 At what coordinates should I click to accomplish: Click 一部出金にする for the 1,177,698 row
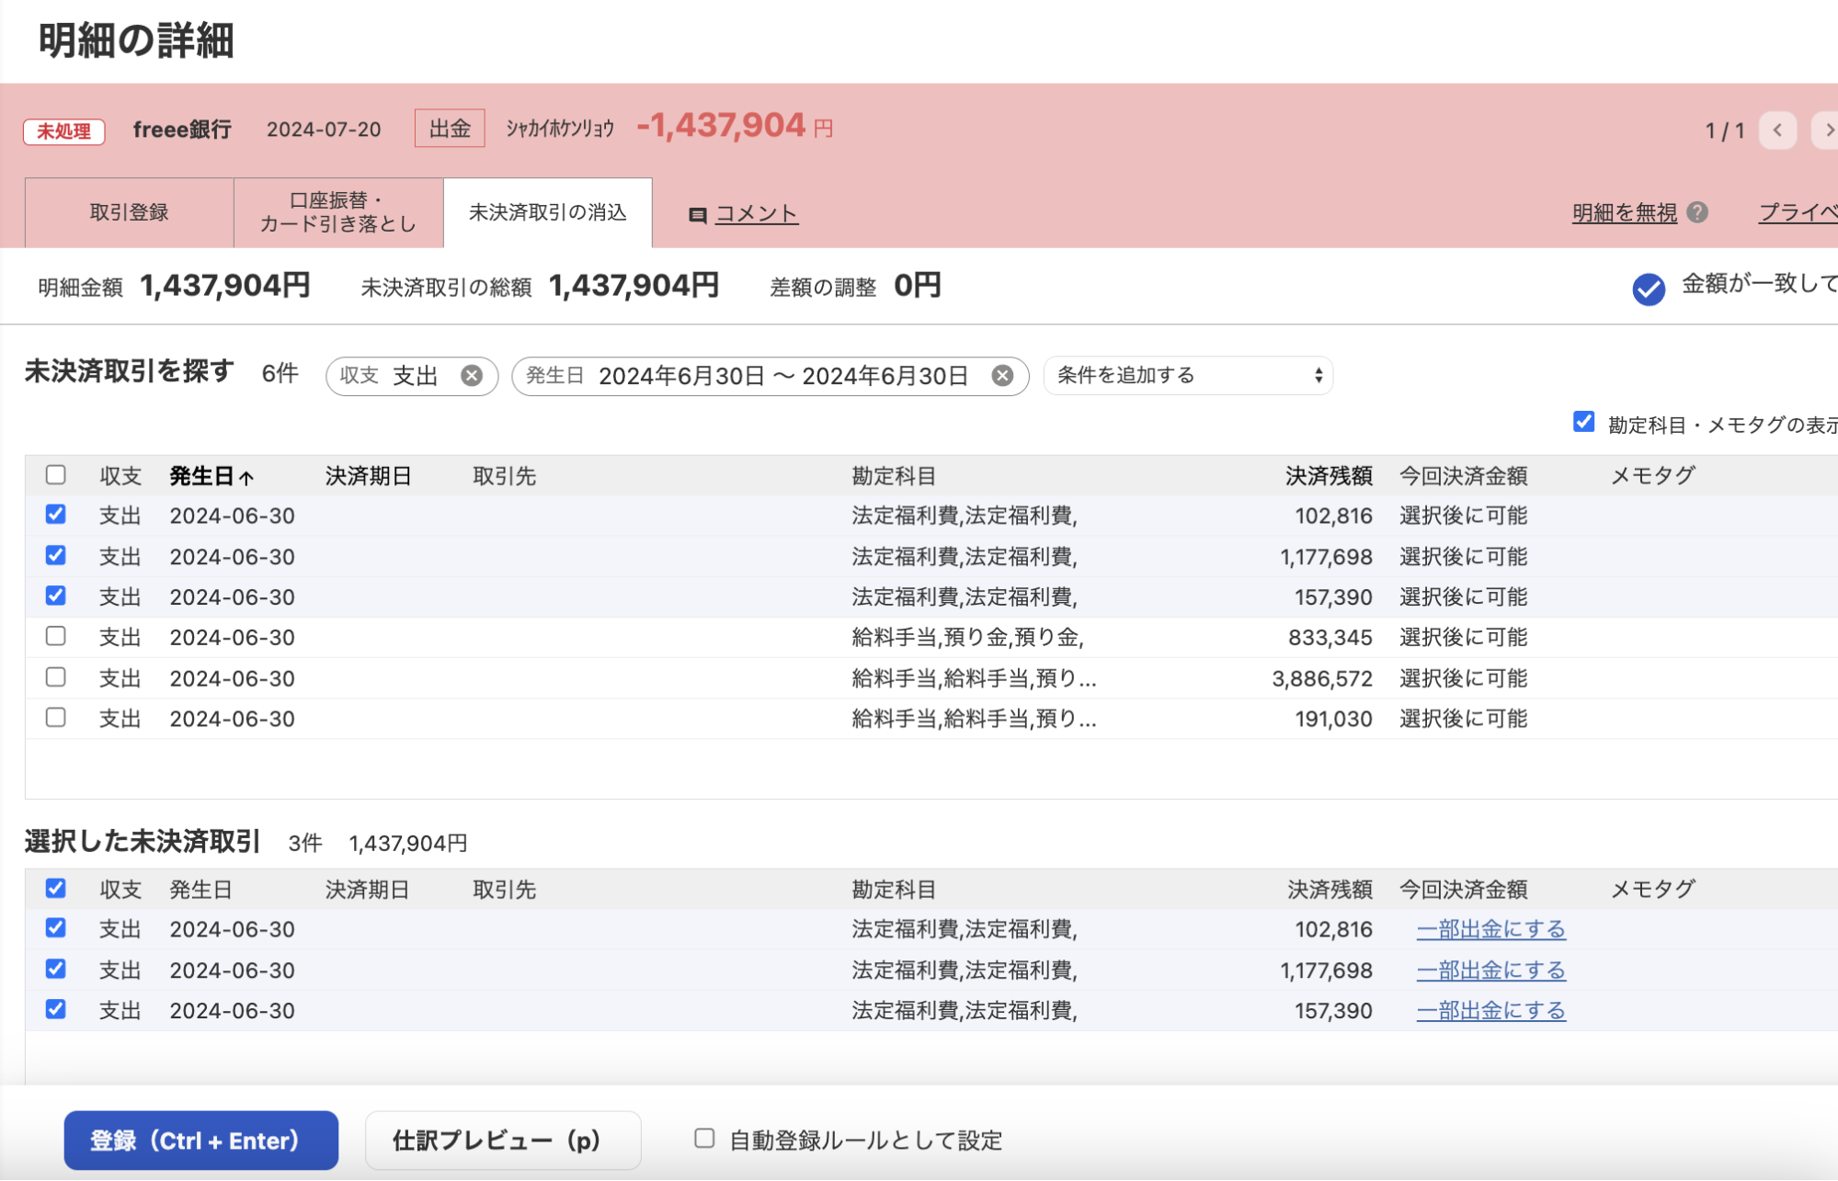tap(1490, 971)
